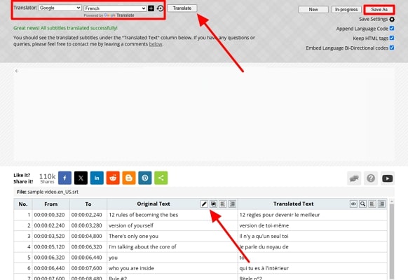This screenshot has width=408, height=280.
Task: Right-align the Original Text column
Action: (232, 204)
